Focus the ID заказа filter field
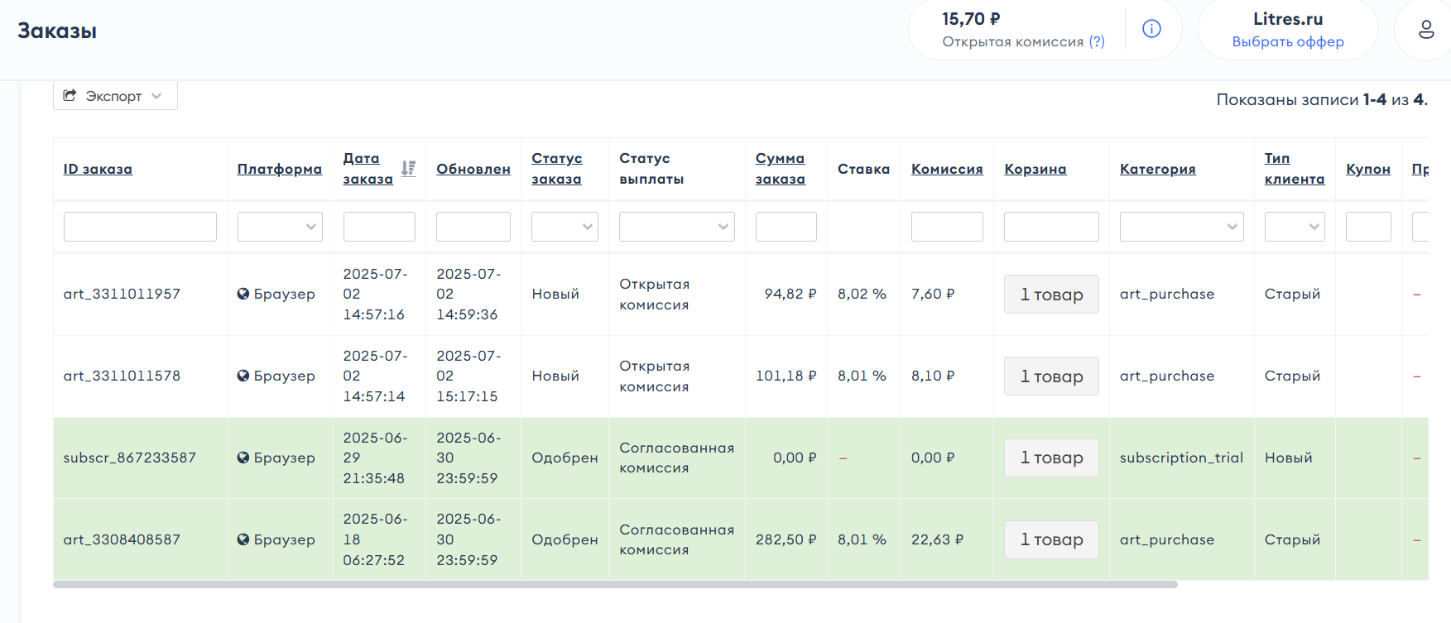This screenshot has height=623, width=1451. tap(140, 227)
